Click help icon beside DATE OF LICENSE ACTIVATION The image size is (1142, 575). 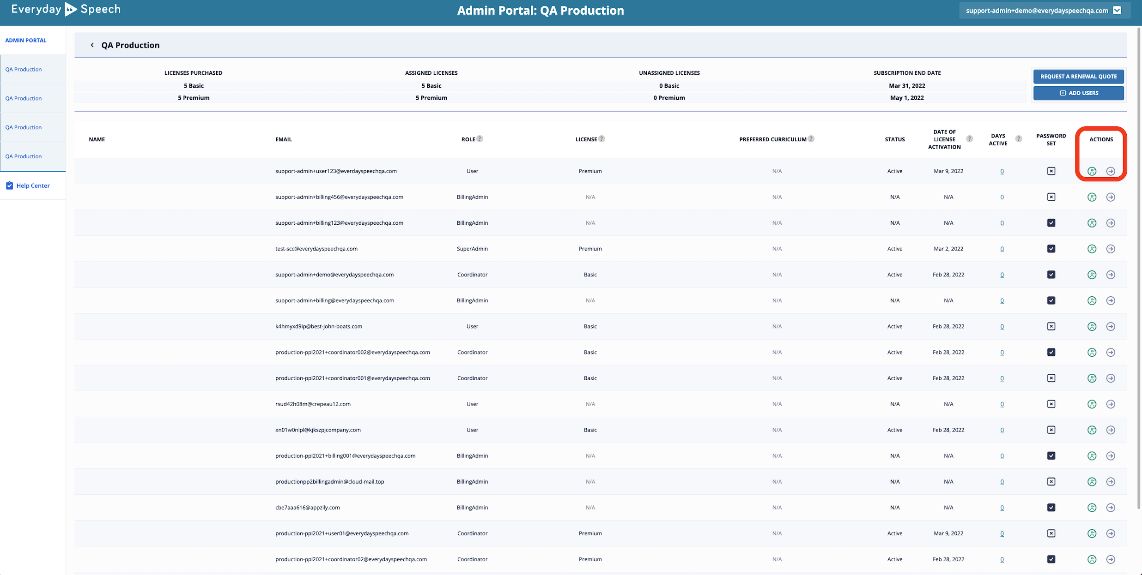point(969,138)
